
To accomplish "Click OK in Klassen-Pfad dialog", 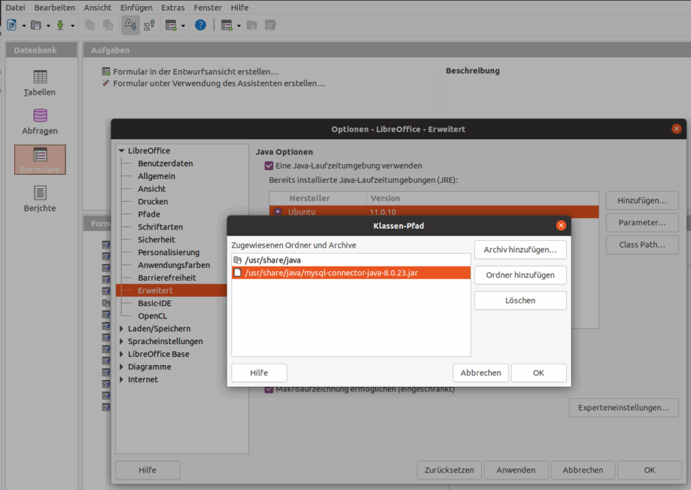I will [x=538, y=373].
